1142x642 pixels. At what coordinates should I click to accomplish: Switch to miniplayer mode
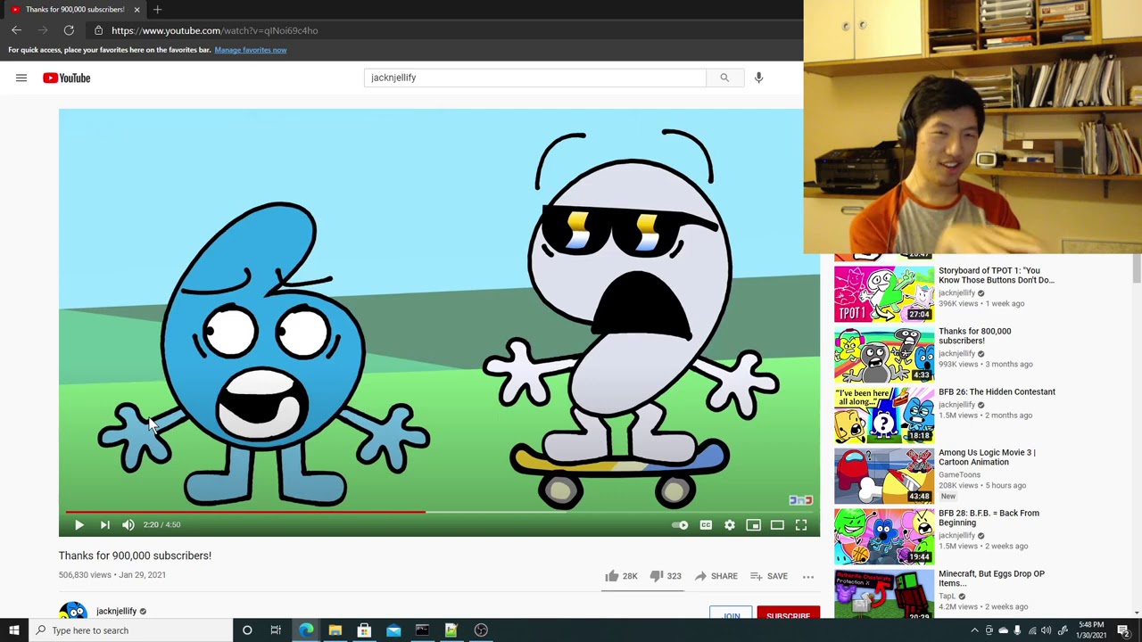[x=753, y=525]
